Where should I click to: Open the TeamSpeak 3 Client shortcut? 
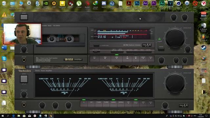[112, 5]
